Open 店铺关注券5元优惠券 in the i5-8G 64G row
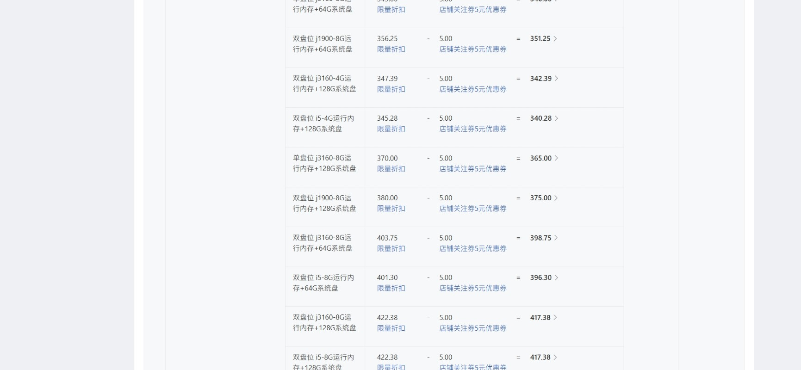 tap(473, 288)
